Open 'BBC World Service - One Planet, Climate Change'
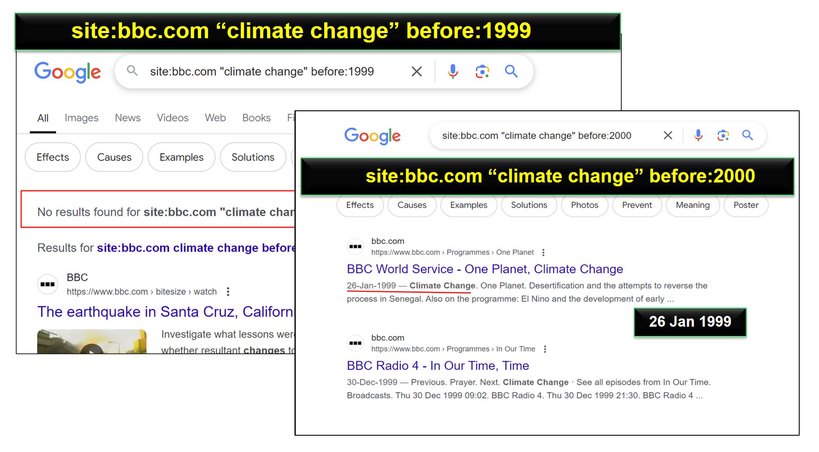 485,269
